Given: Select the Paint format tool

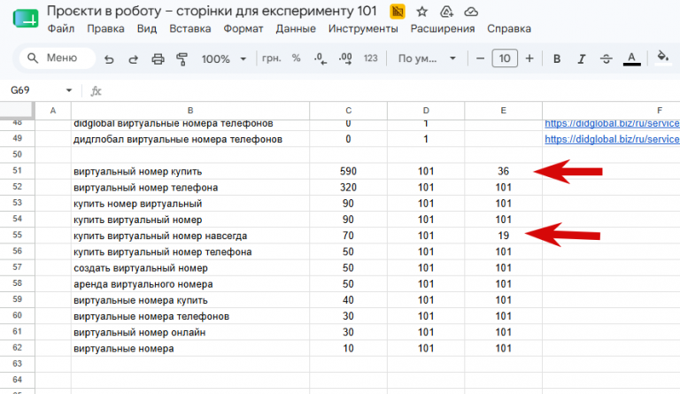Looking at the screenshot, I should coord(182,59).
